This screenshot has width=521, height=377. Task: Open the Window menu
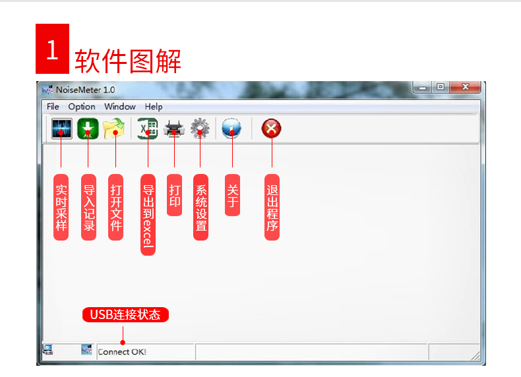120,107
